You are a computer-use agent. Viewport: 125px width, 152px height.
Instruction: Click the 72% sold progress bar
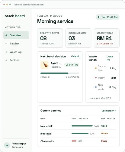click(60, 73)
